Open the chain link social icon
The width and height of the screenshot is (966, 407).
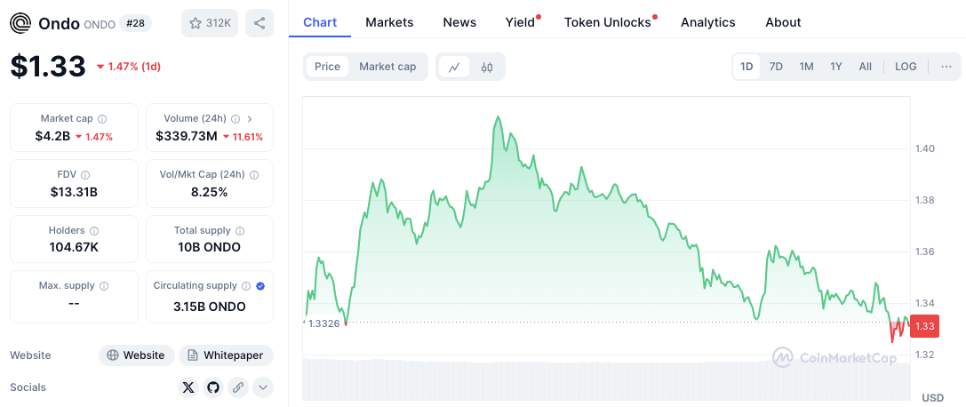238,388
